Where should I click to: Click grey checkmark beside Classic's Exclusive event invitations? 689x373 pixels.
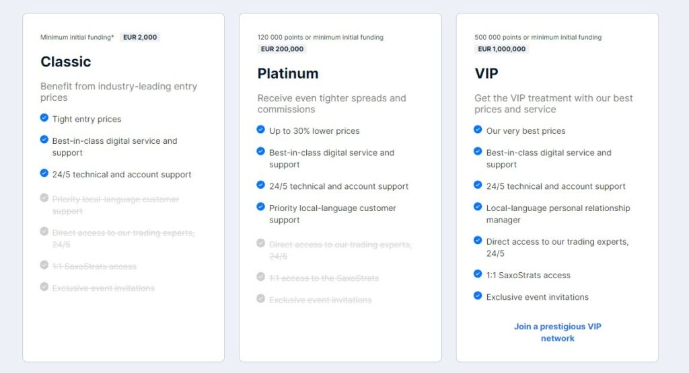pyautogui.click(x=44, y=286)
